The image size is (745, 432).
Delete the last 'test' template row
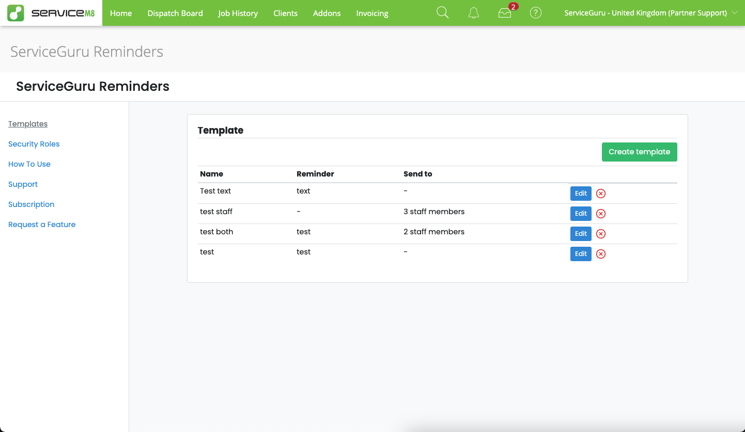click(601, 254)
